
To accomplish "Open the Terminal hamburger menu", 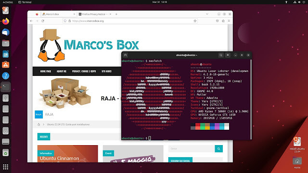I will click(x=228, y=55).
